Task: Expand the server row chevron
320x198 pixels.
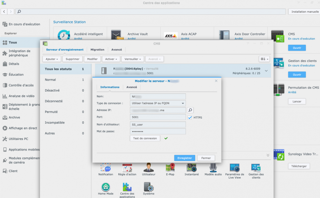Action: 266,71
